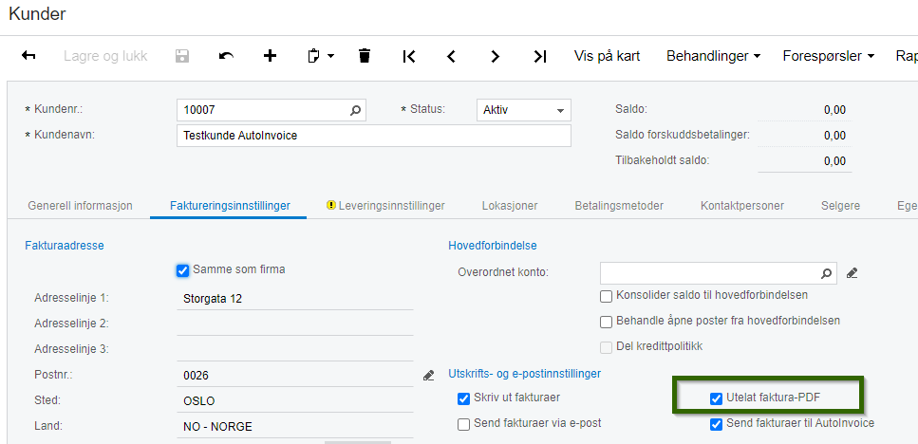Click the back arrow icon

click(x=28, y=56)
